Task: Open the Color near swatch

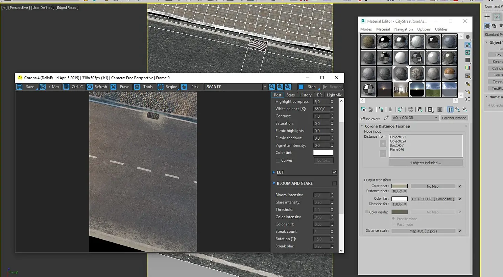Action: click(x=400, y=186)
